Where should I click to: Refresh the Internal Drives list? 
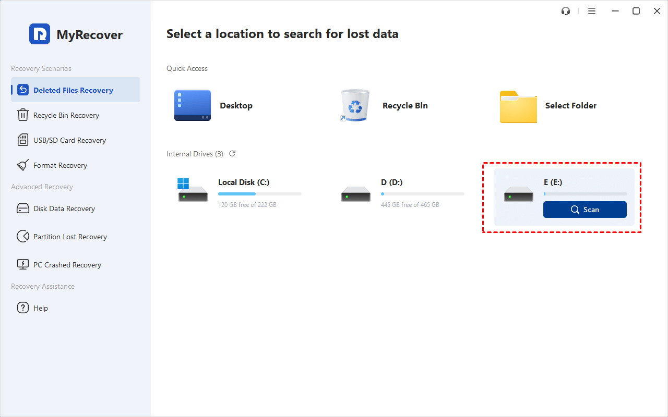click(232, 154)
